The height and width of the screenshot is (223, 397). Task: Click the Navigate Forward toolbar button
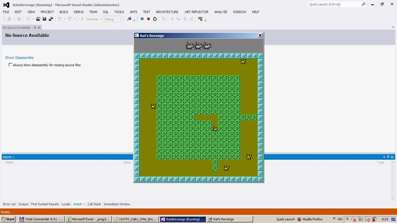click(x=19, y=19)
